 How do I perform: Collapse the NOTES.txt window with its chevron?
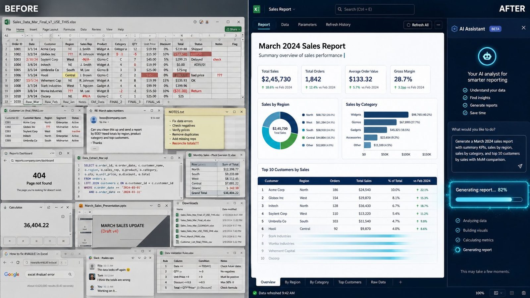click(227, 112)
